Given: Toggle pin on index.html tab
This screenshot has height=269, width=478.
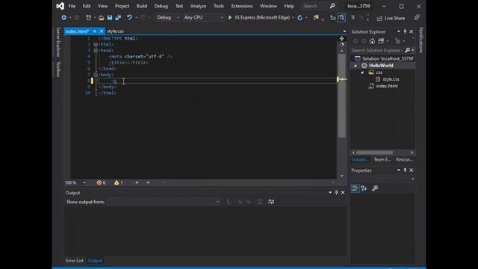Looking at the screenshot, I should click(95, 31).
